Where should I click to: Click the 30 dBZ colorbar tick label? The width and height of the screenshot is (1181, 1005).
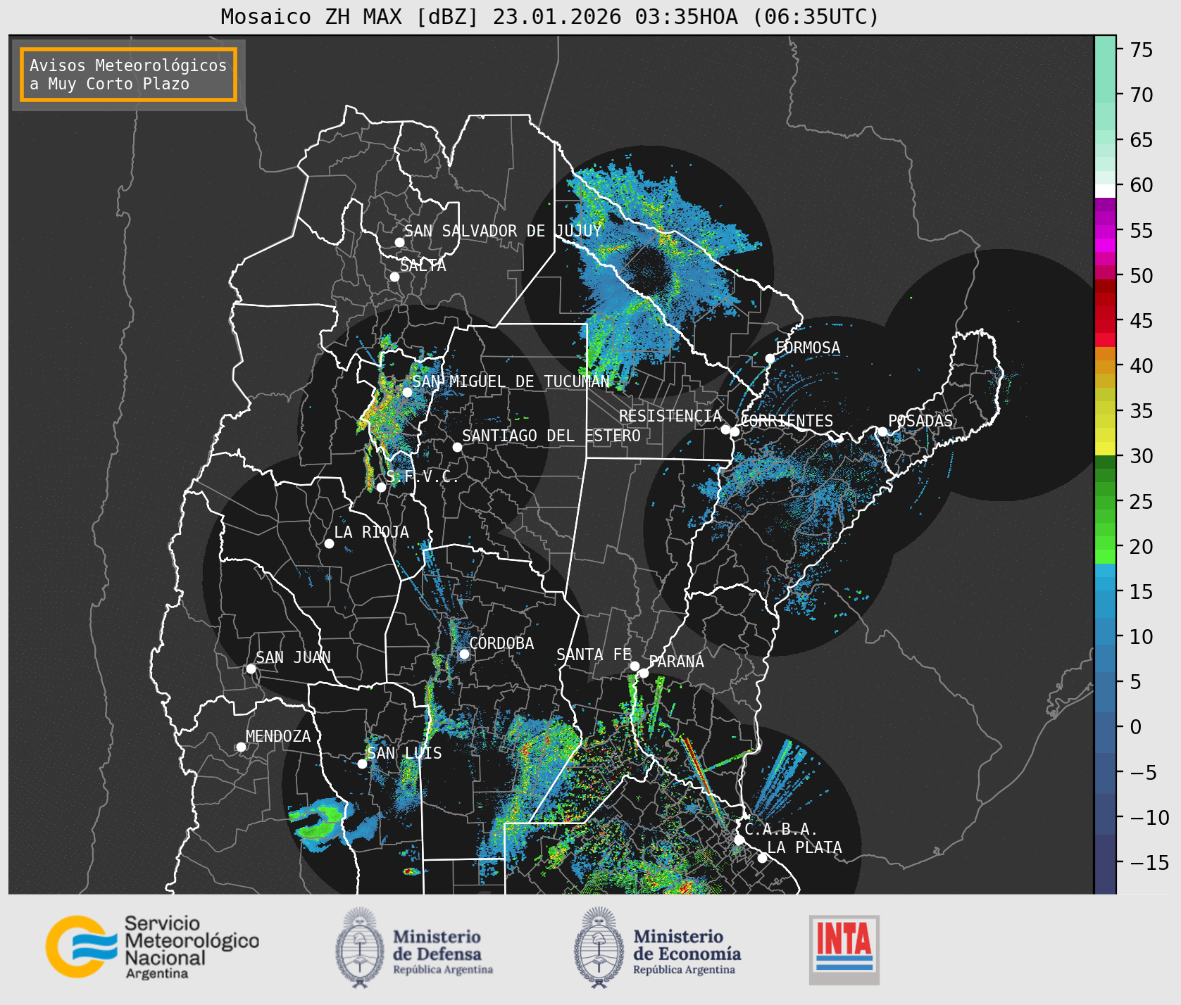point(1142,456)
